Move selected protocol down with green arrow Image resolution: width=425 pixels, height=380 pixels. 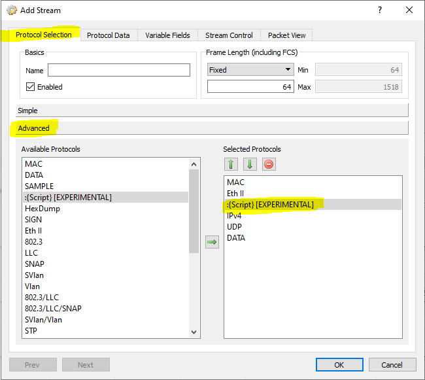(249, 164)
